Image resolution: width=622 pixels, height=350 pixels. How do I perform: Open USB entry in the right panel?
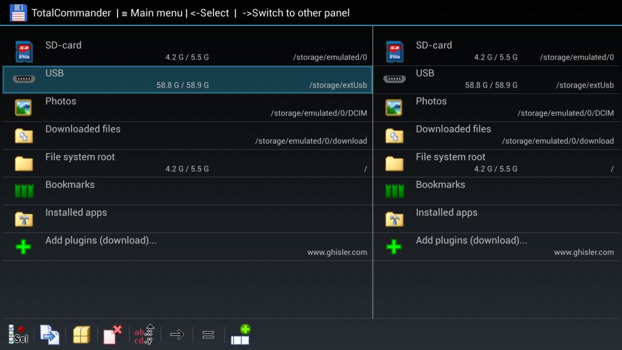496,80
